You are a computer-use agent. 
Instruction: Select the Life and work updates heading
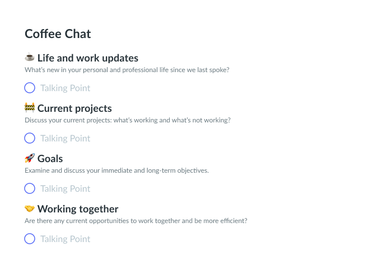click(88, 58)
